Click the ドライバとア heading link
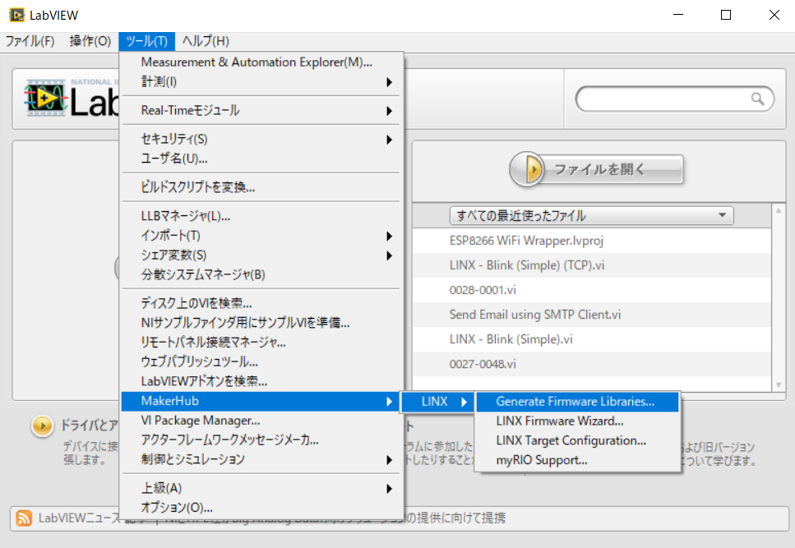Screen dimensions: 795x548 pos(90,426)
